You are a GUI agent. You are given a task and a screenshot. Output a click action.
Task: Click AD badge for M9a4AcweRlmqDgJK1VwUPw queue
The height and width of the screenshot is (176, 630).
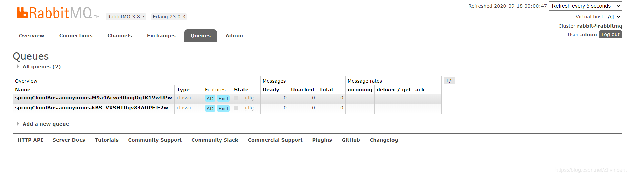click(210, 98)
